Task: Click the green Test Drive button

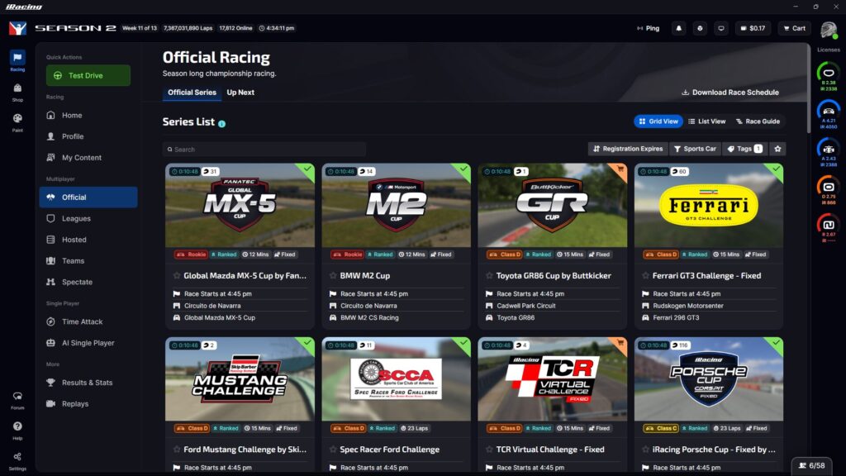Action: (88, 75)
